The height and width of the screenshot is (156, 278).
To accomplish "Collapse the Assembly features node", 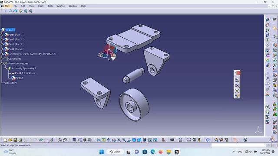I will [2, 63].
